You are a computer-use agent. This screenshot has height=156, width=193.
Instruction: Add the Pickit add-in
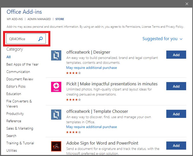click(176, 86)
